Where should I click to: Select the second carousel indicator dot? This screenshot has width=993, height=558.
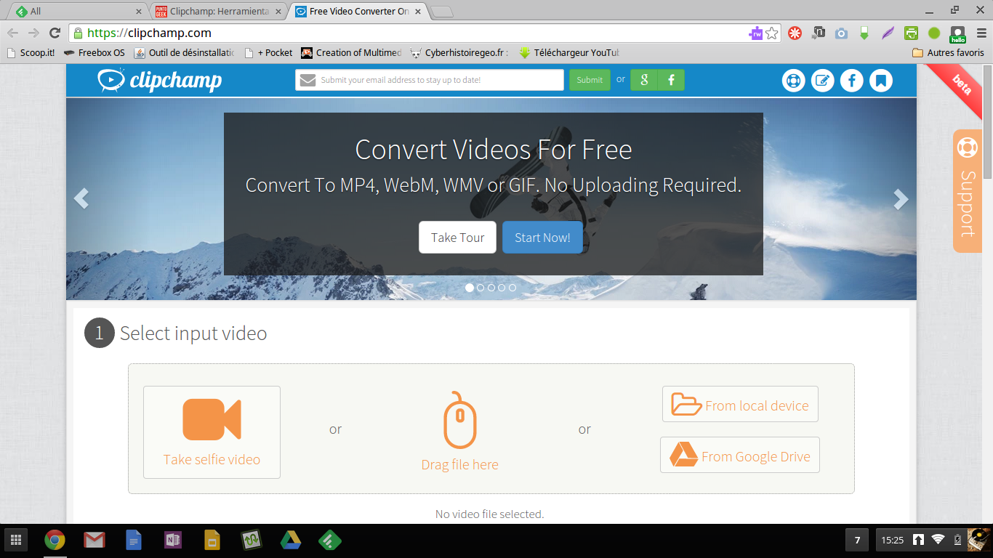point(481,288)
